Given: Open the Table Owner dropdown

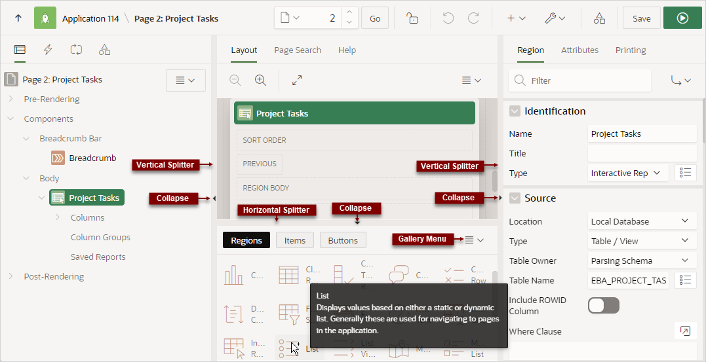Looking at the screenshot, I should [x=642, y=261].
